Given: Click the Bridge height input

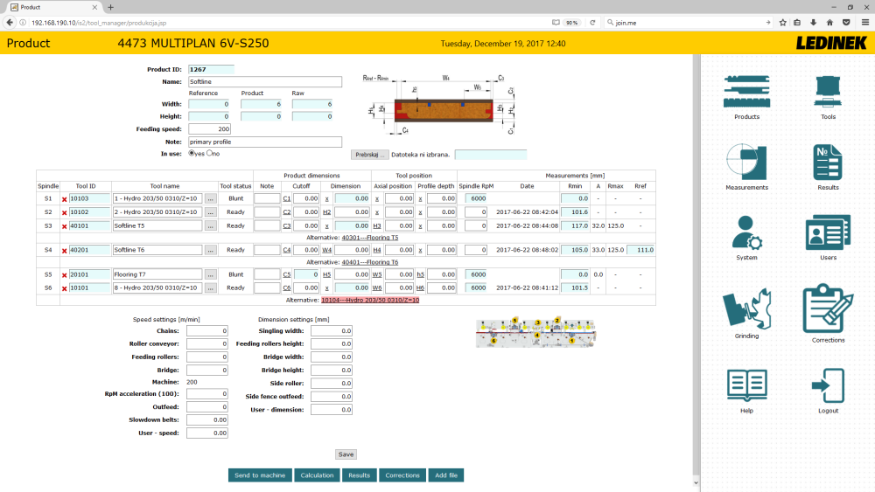Looking at the screenshot, I should 332,370.
